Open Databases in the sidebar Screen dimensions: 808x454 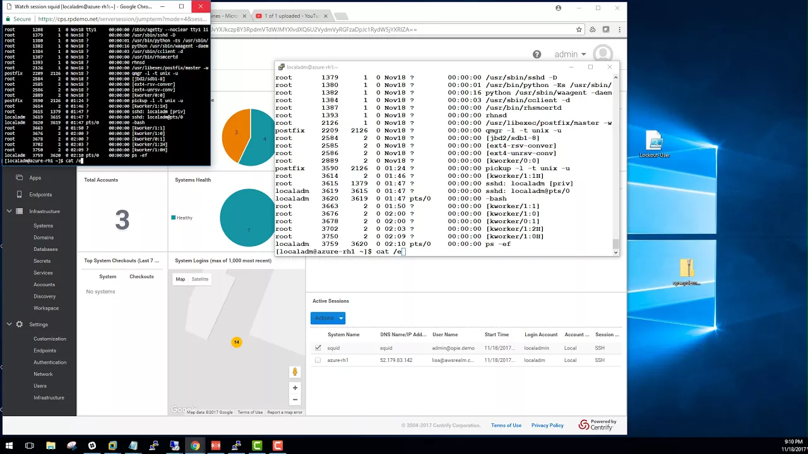45,249
